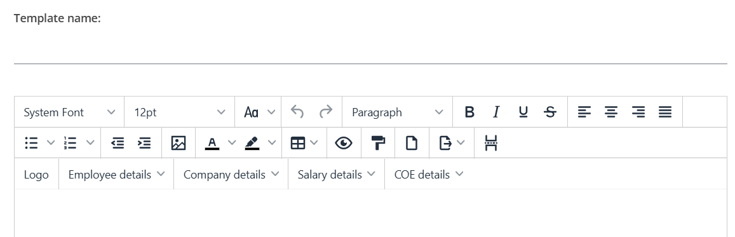This screenshot has height=237, width=735.
Task: Click the format painter roller icon
Action: [x=378, y=144]
